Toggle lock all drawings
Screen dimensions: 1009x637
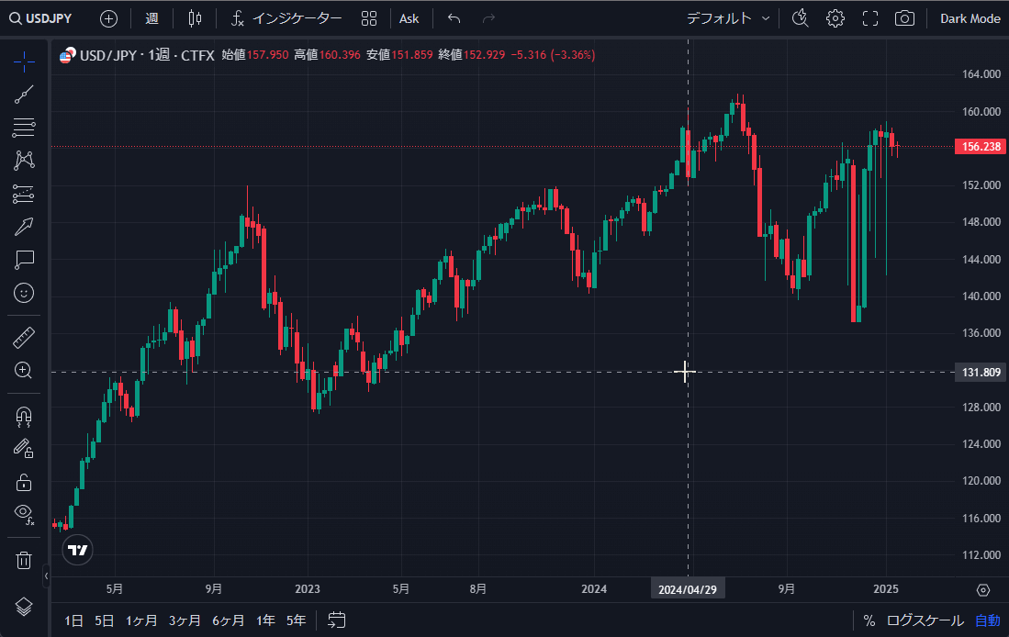(x=24, y=482)
